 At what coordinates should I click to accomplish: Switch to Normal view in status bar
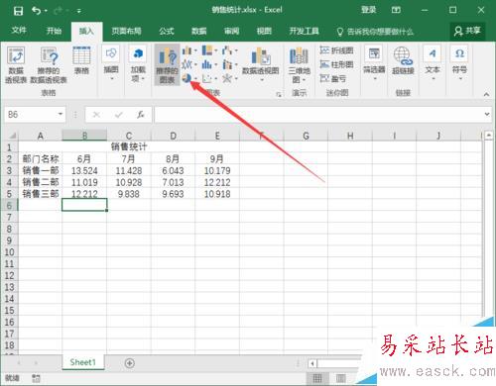pyautogui.click(x=317, y=378)
